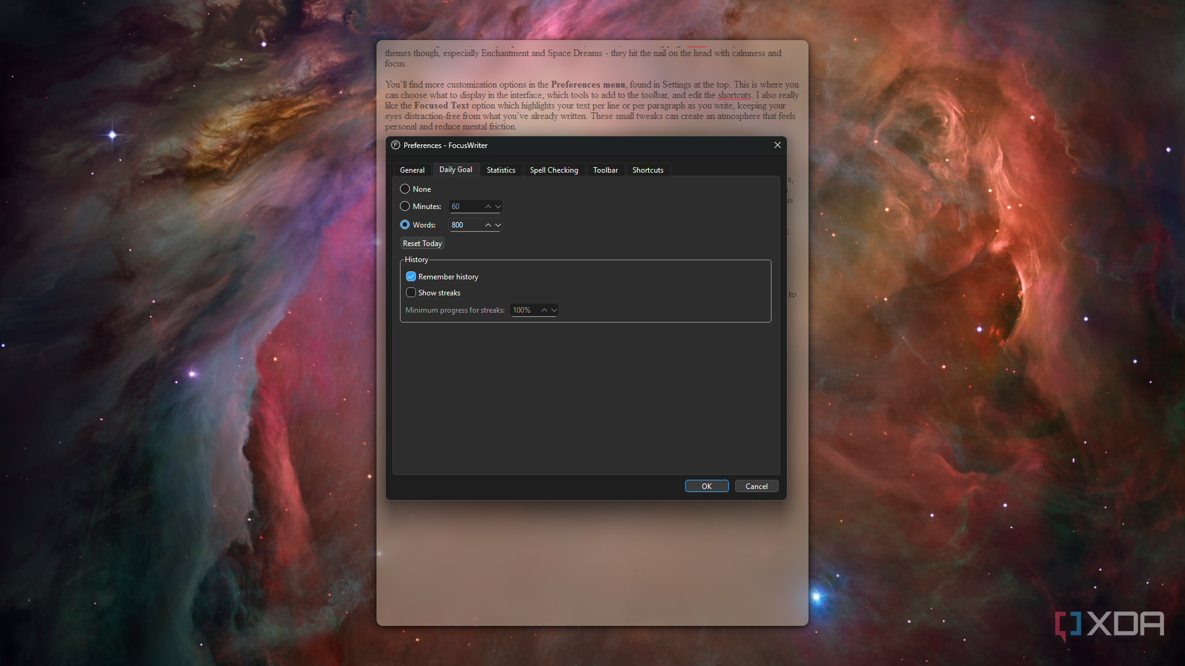Image resolution: width=1185 pixels, height=666 pixels.
Task: Enable the Show streaks checkbox
Action: (x=411, y=292)
